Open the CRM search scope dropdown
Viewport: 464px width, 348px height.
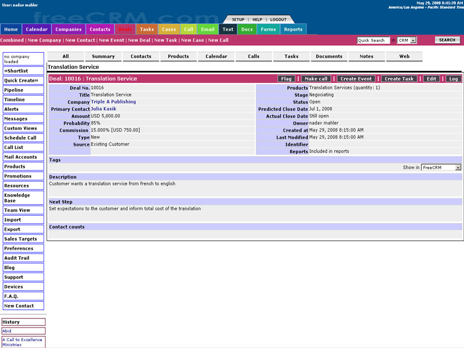point(407,40)
